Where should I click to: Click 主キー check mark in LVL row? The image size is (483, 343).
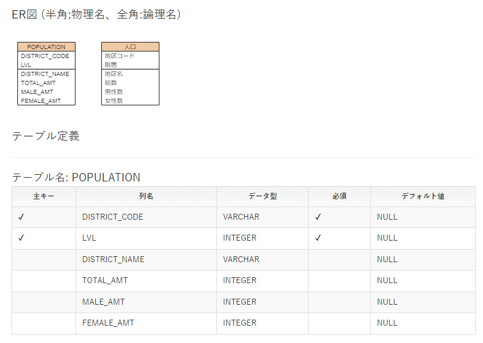(x=21, y=238)
